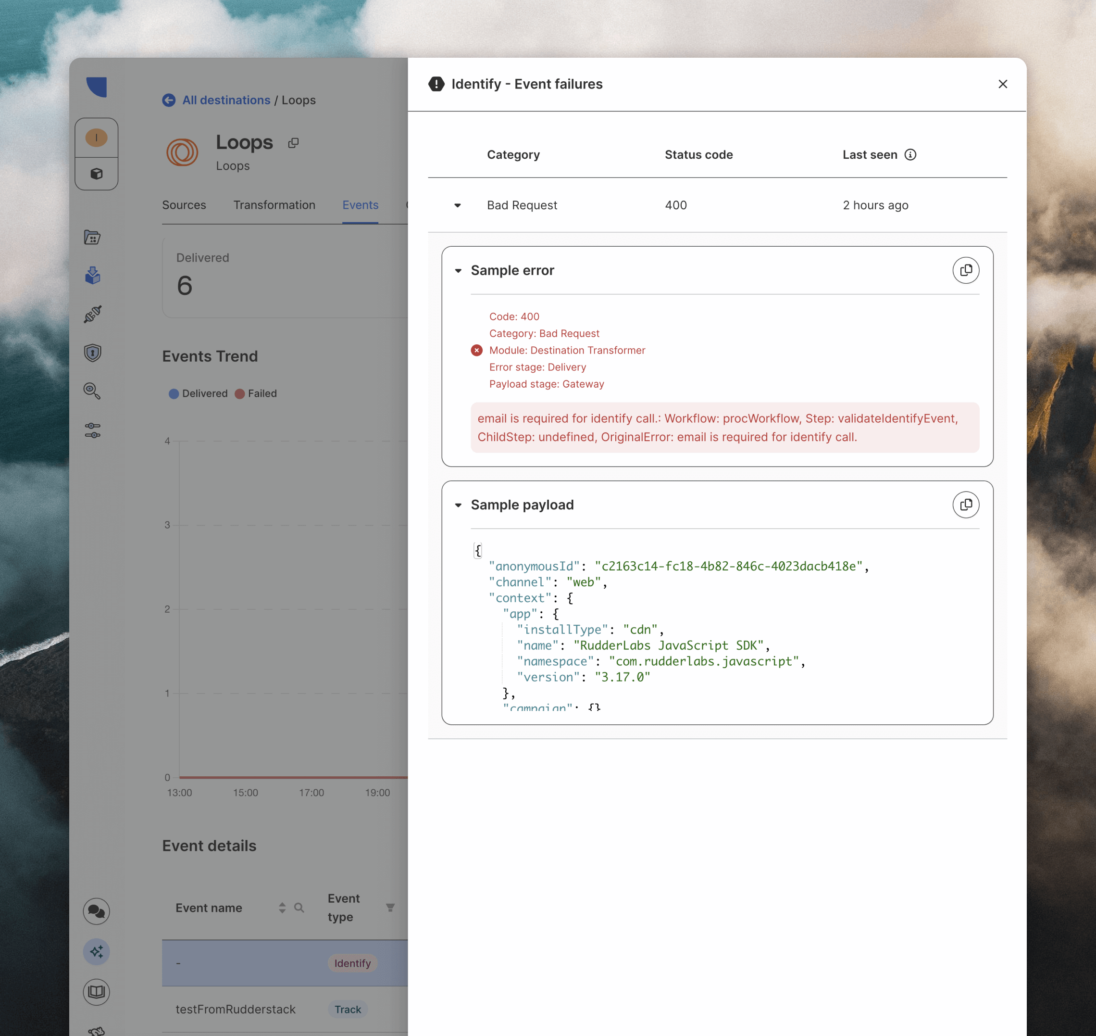Click the Delivered count card
This screenshot has width=1096, height=1036.
tap(285, 277)
